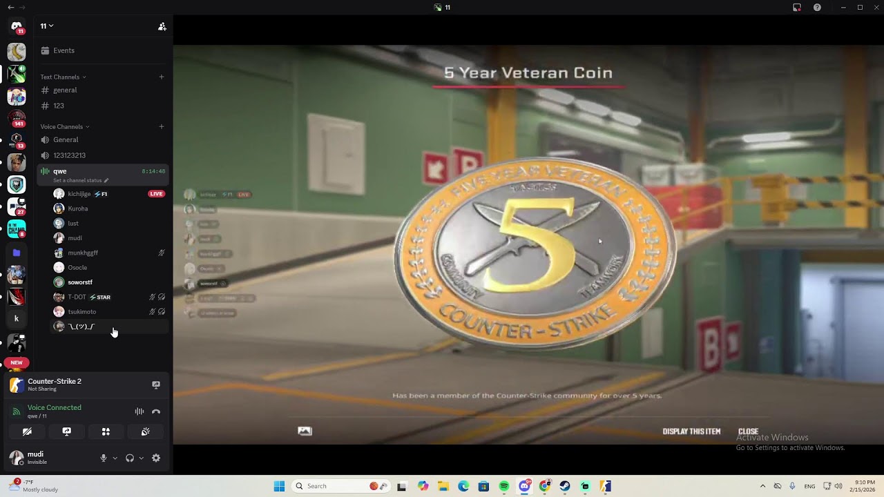The image size is (884, 497).
Task: Toggle your camera on
Action: click(27, 431)
